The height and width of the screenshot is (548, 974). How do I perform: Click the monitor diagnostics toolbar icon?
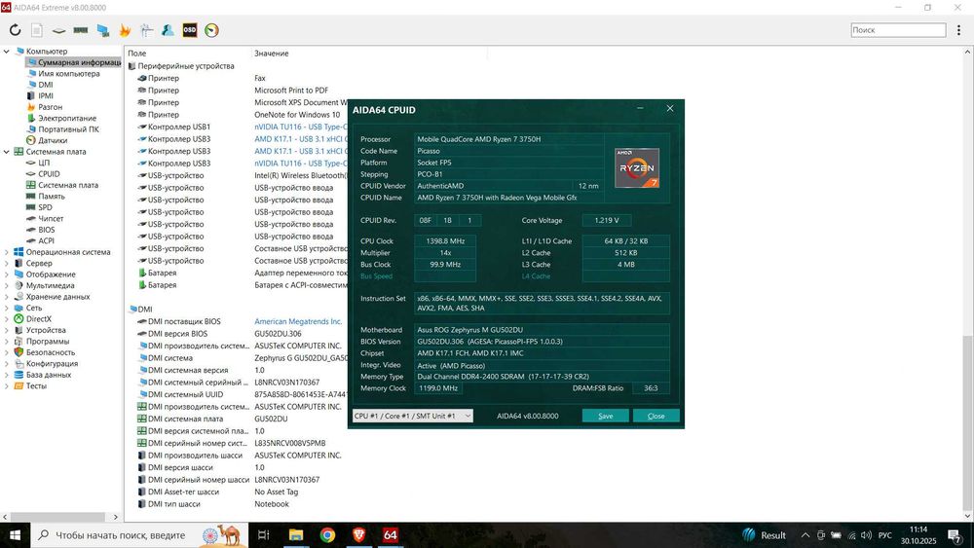(103, 30)
